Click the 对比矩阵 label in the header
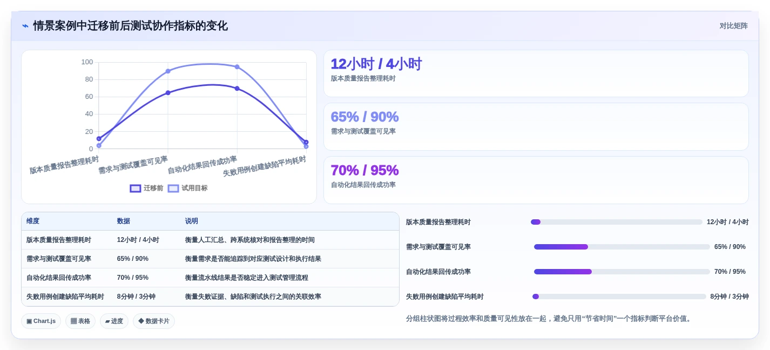This screenshot has width=770, height=350. pos(733,26)
